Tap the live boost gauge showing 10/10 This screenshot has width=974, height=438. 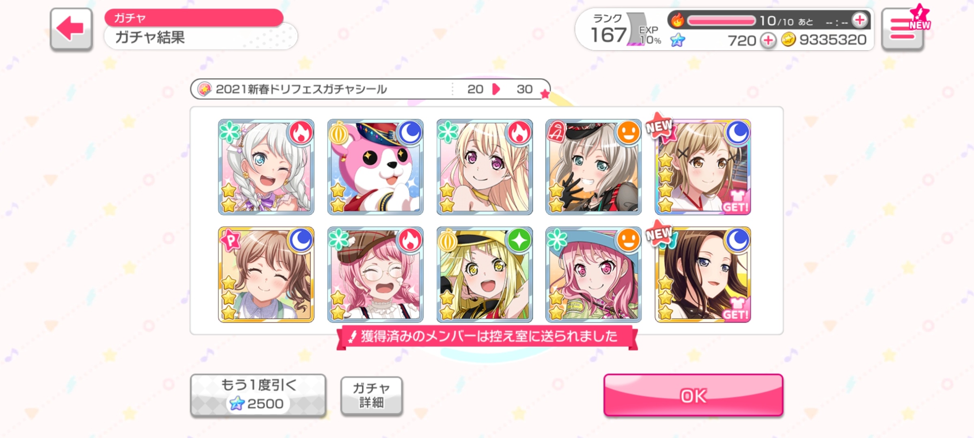[721, 20]
